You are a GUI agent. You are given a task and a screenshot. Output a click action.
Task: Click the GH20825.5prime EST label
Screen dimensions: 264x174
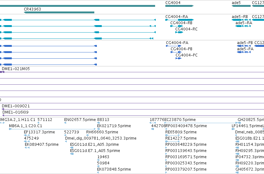[251, 120]
